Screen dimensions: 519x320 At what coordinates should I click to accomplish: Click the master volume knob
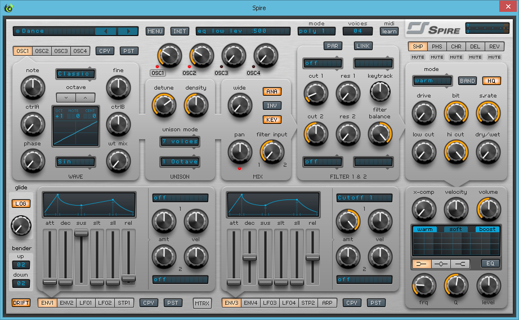click(x=489, y=210)
